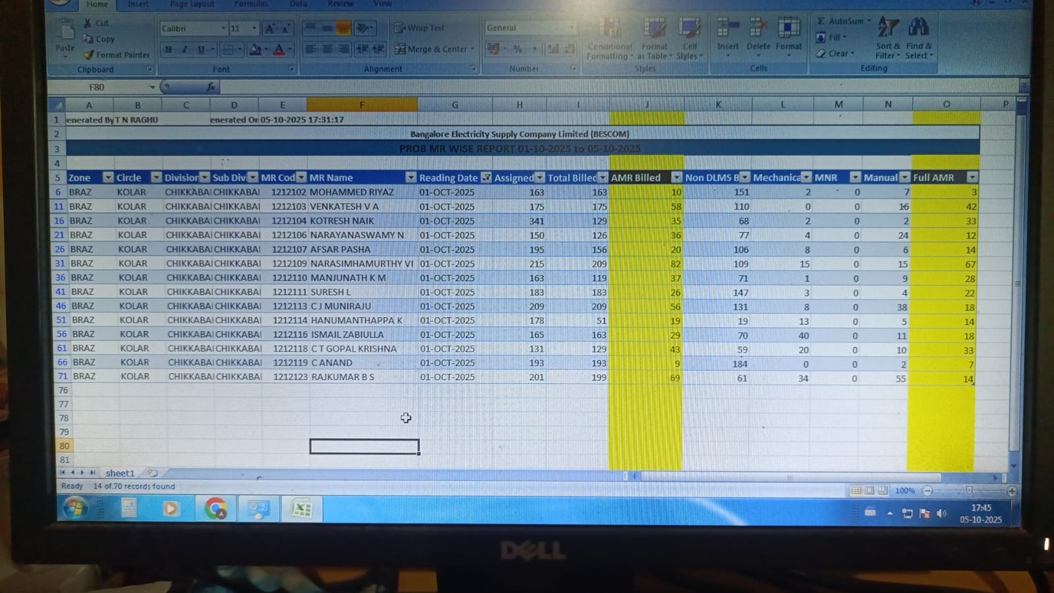The image size is (1054, 593).
Task: Pick the yellow Fill Color swatch
Action: 255,49
